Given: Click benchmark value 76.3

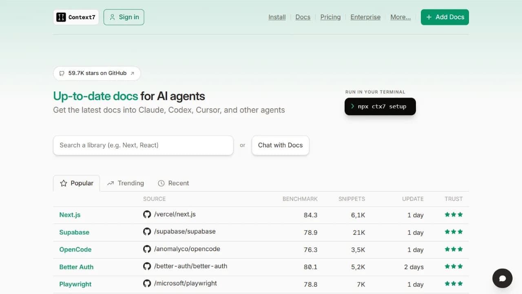Looking at the screenshot, I should [x=310, y=250].
